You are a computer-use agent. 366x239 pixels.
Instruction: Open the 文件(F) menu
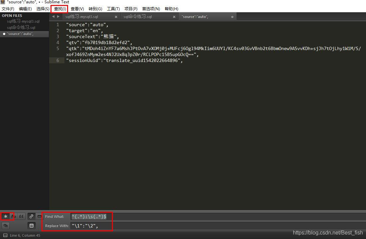(x=8, y=9)
